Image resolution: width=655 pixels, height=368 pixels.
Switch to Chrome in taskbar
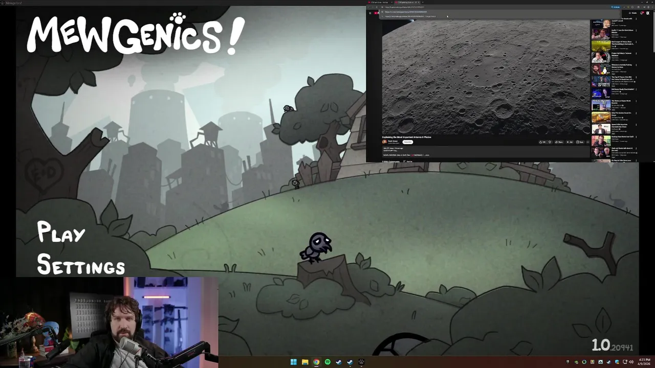[316, 362]
